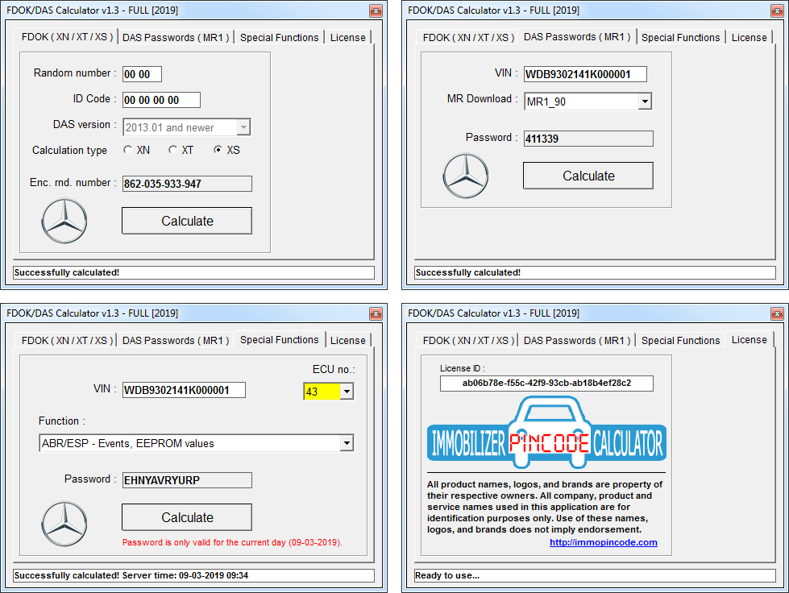
Task: Click Calculate button in the FDOK window
Action: (x=187, y=221)
